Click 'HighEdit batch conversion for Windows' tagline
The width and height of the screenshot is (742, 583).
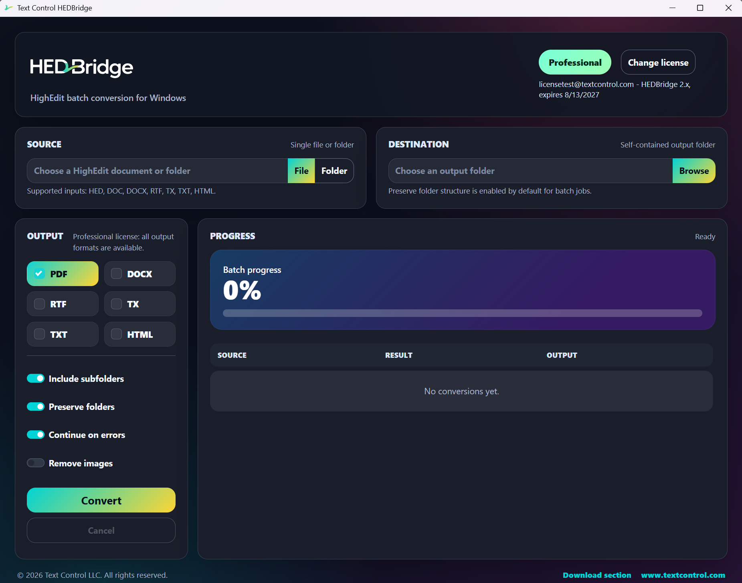click(108, 98)
